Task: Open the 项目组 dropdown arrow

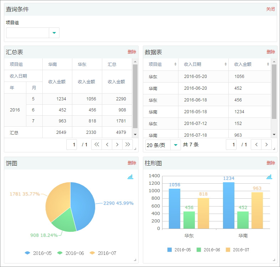Action: (x=54, y=33)
